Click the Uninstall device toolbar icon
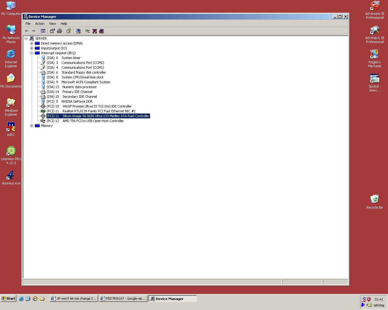The image size is (388, 310). point(95,31)
